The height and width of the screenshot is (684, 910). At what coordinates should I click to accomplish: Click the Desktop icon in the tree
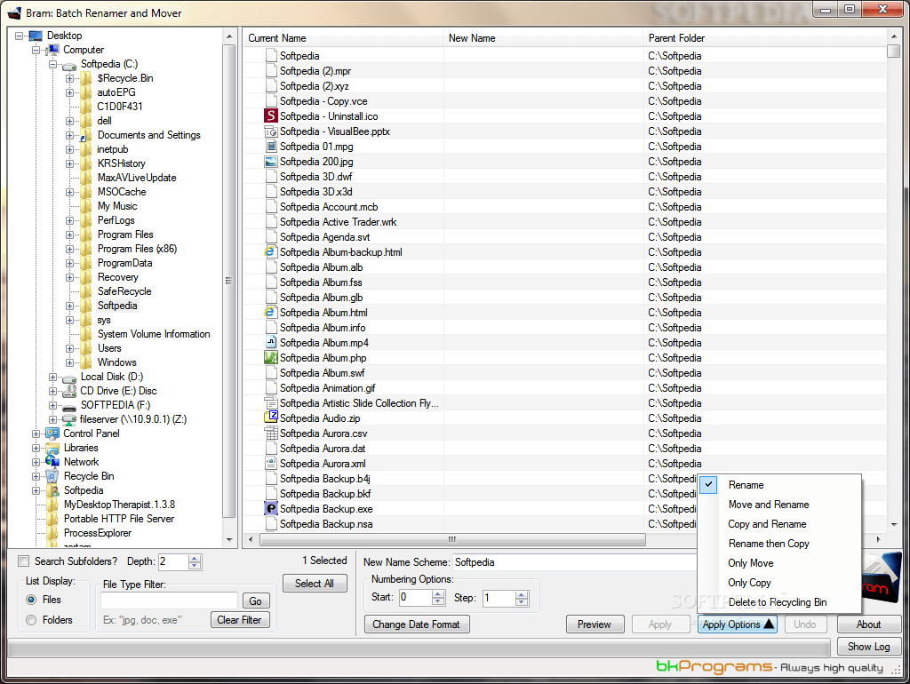tap(36, 36)
